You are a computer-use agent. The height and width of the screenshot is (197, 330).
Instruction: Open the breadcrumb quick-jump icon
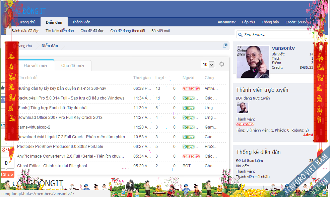coord(225,45)
